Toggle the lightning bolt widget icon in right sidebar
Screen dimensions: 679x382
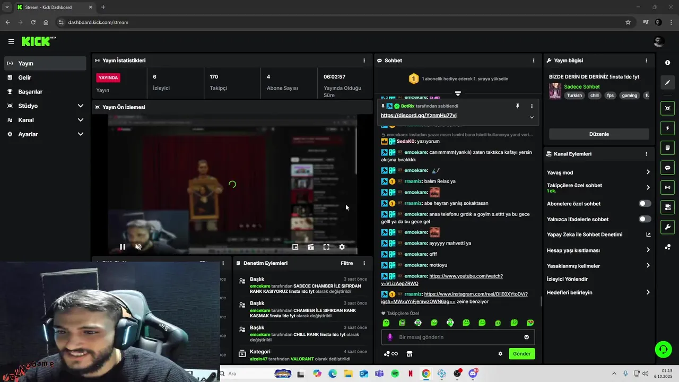tap(667, 128)
